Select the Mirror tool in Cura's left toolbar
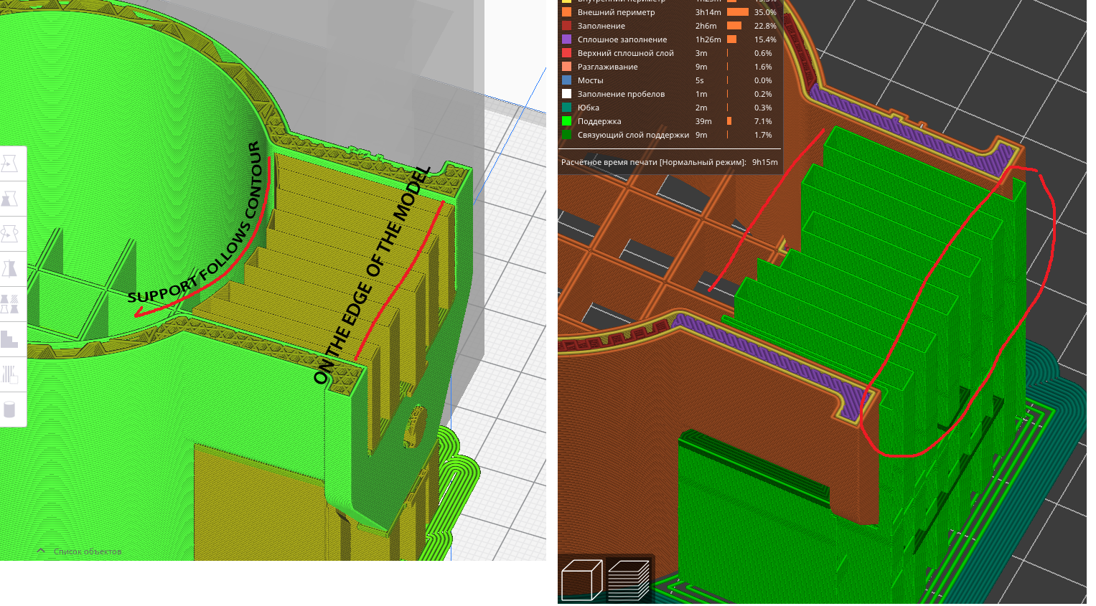This screenshot has width=1096, height=606. coord(9,269)
